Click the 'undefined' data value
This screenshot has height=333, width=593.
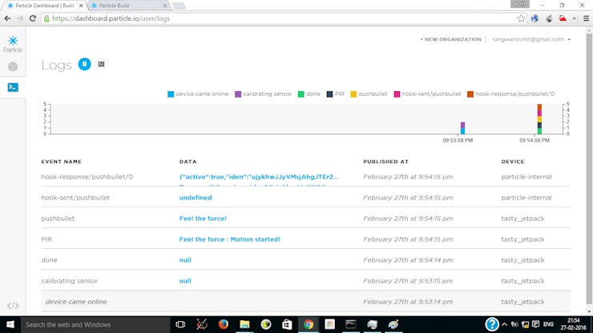coord(196,198)
